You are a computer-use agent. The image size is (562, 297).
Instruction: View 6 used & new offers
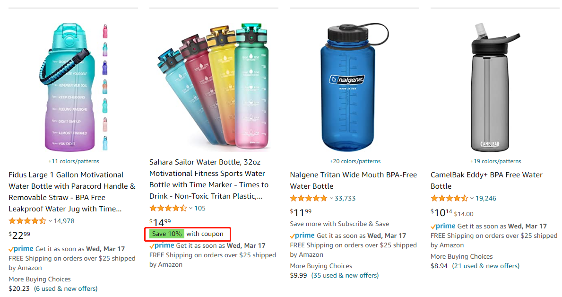(66, 289)
